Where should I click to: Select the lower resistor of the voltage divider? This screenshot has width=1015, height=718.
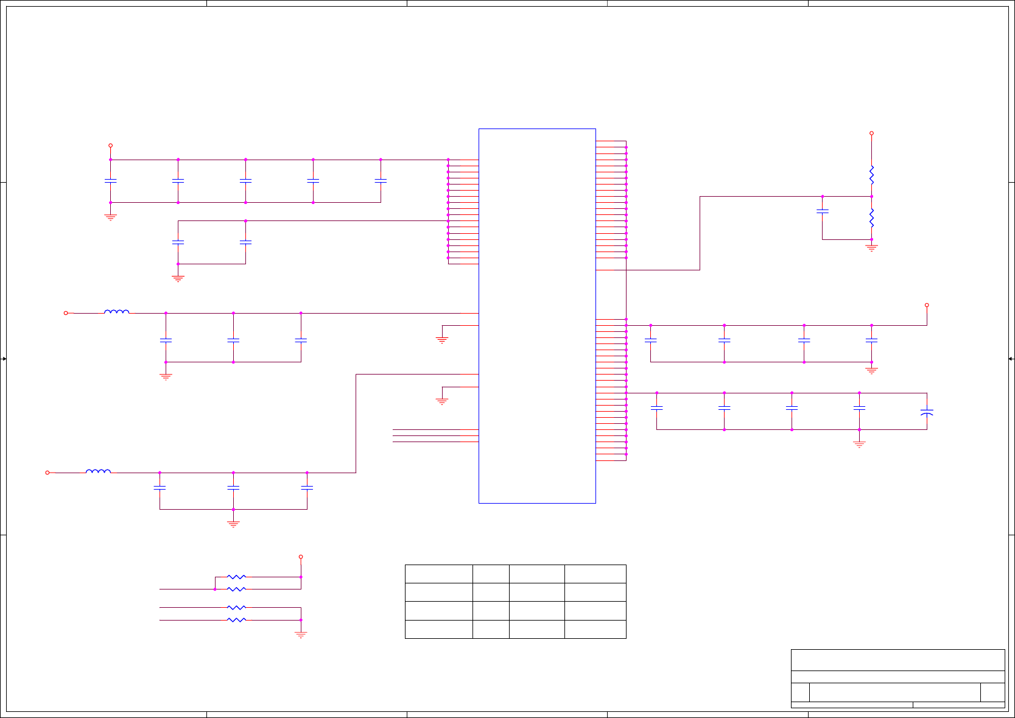871,218
